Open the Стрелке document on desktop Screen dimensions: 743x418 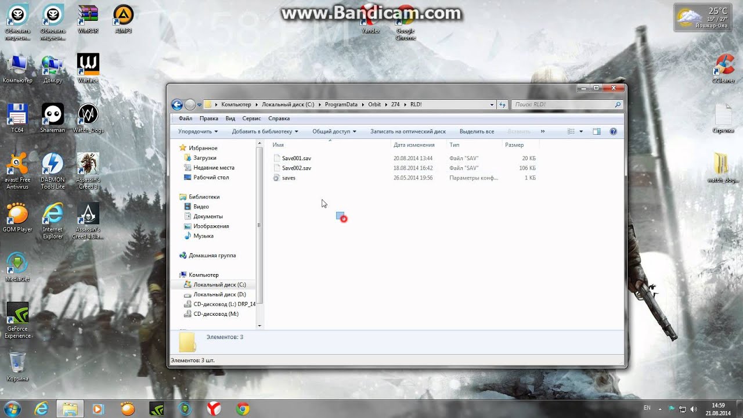coord(723,118)
